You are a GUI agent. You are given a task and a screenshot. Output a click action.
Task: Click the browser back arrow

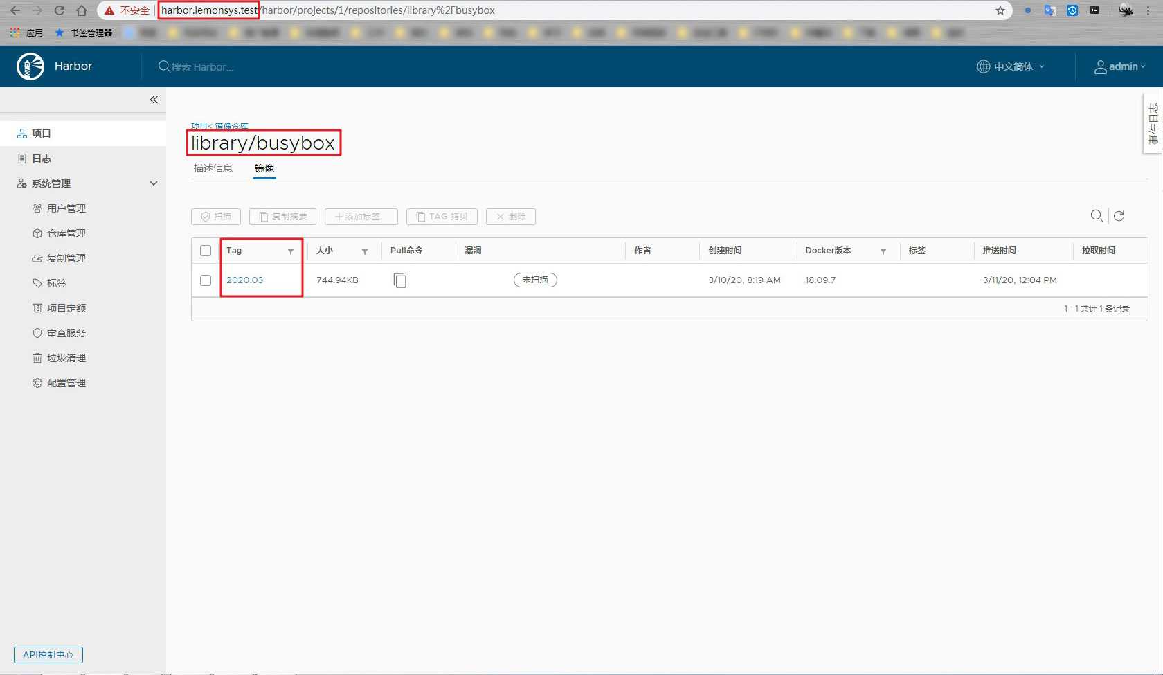[x=15, y=10]
